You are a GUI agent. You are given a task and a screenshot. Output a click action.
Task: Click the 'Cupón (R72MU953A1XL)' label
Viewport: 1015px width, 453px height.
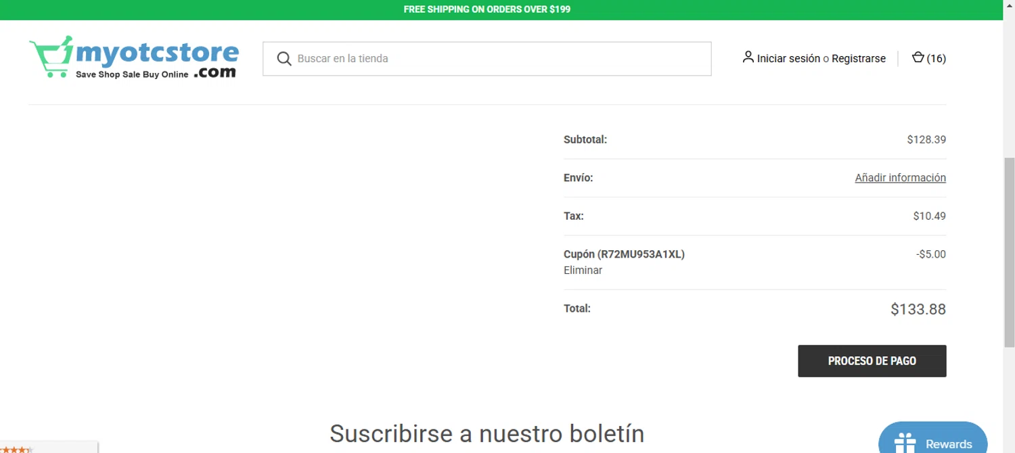click(x=624, y=255)
